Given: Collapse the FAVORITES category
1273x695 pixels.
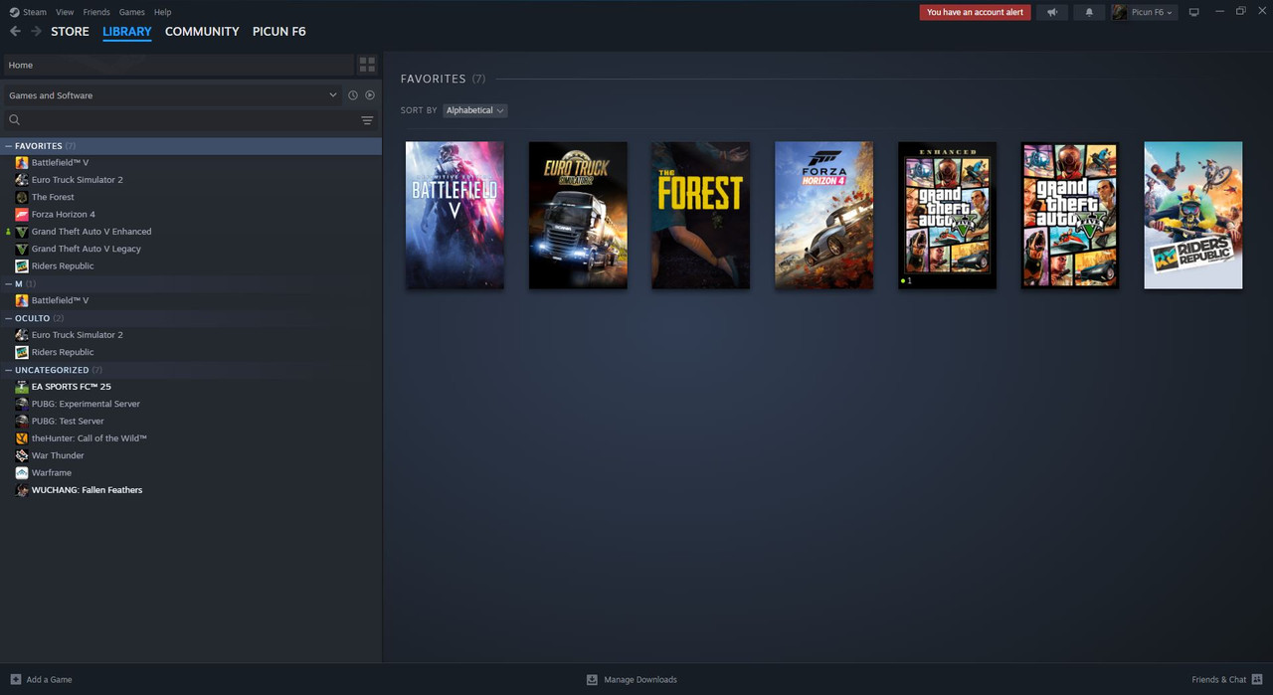Looking at the screenshot, I should coord(9,146).
